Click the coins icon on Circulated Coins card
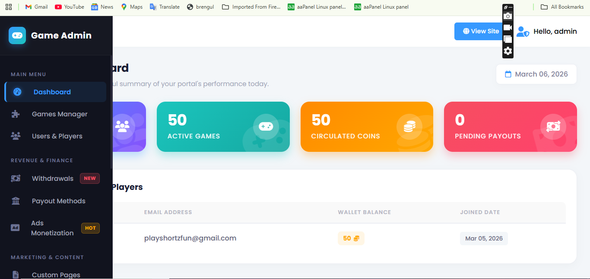This screenshot has width=590, height=279. [409, 126]
